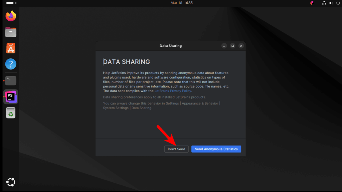Click the volume speaker icon

pos(331,3)
